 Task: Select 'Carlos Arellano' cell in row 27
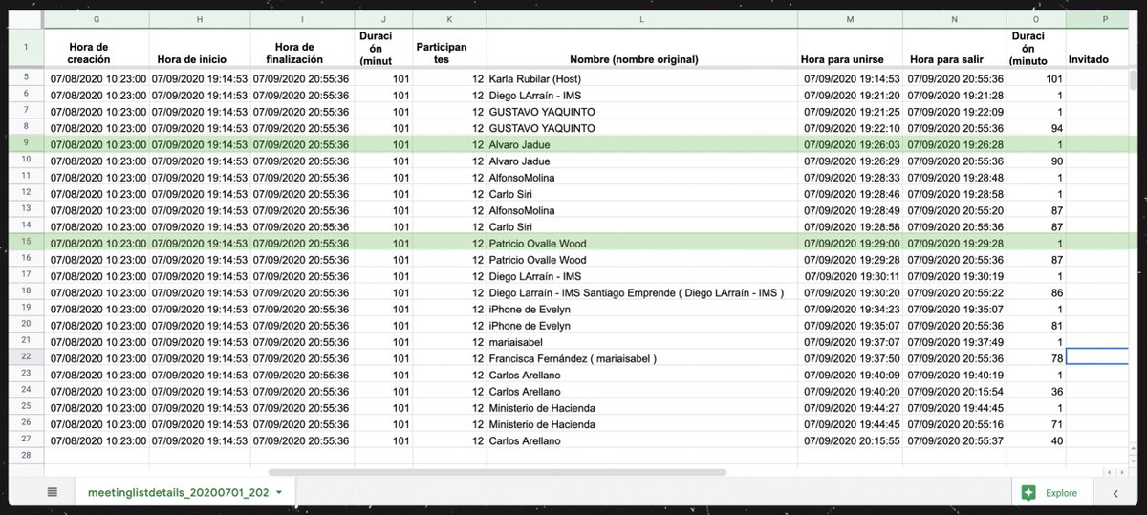(x=641, y=440)
